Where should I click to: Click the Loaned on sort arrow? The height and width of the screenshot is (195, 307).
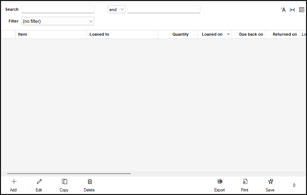228,35
